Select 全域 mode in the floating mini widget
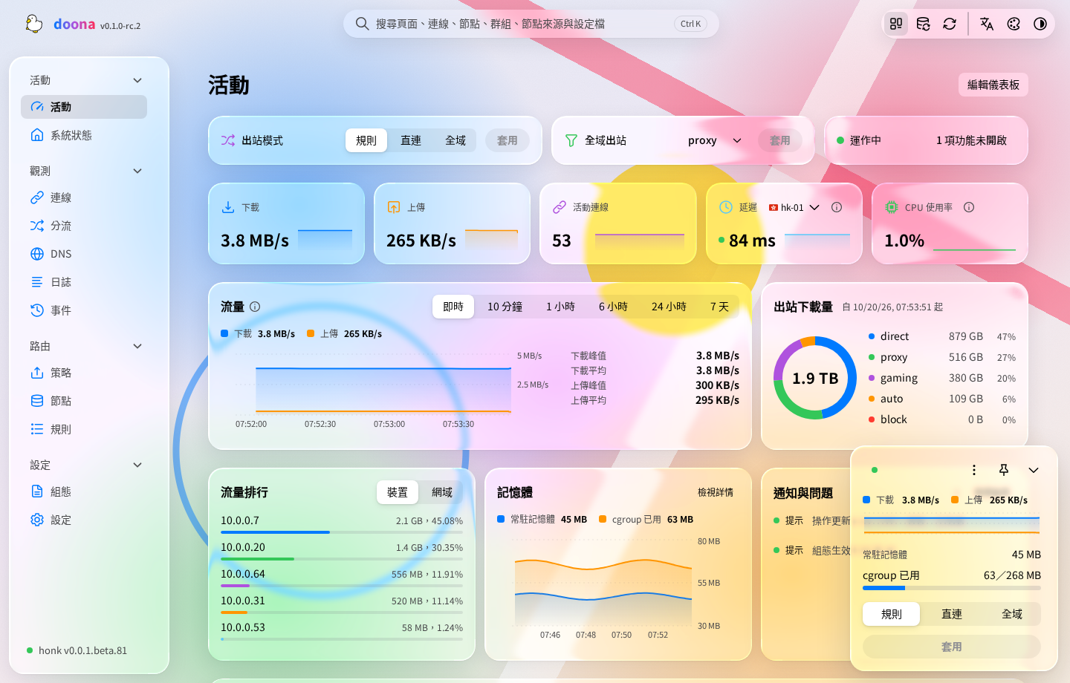The height and width of the screenshot is (683, 1070). click(x=1012, y=614)
